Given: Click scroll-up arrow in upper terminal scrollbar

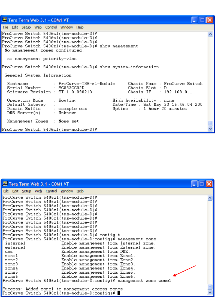Looking at the screenshot, I should [x=210, y=34].
